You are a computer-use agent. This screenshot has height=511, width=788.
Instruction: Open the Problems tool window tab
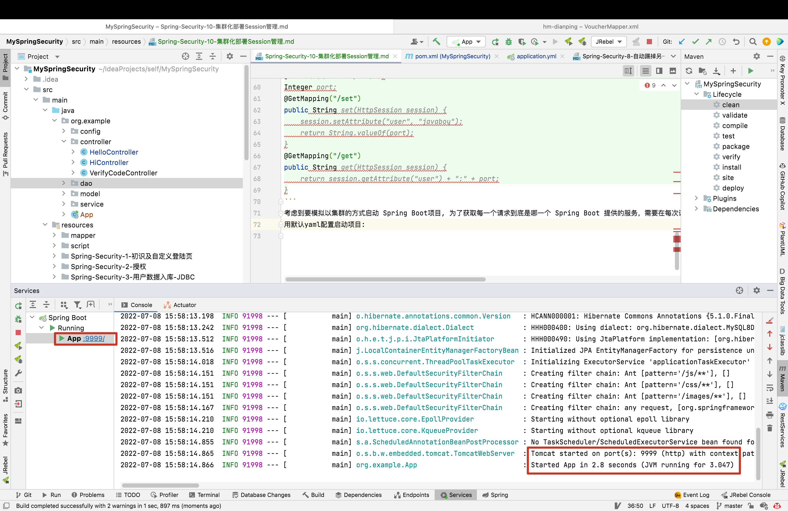coord(88,495)
